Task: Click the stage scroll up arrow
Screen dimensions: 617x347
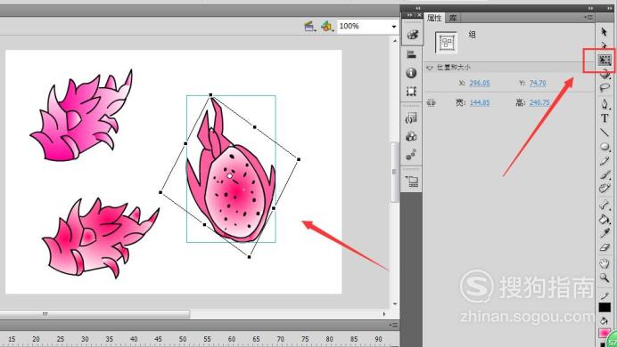Action: pyautogui.click(x=395, y=40)
